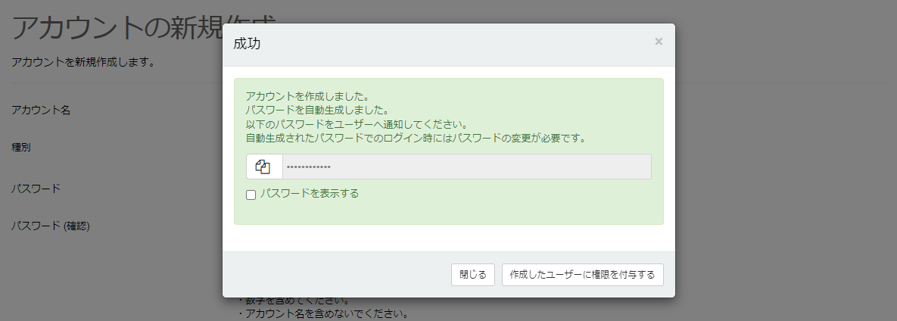Select the アカウントを作成しました message line
The width and height of the screenshot is (897, 321).
click(x=307, y=97)
